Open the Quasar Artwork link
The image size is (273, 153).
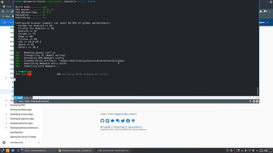(135, 127)
